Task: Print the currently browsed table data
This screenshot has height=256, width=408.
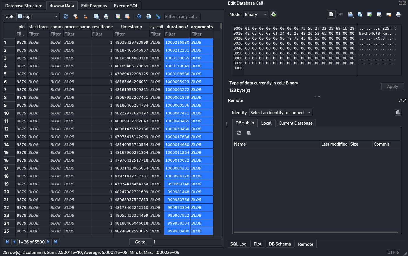Action: (x=106, y=16)
